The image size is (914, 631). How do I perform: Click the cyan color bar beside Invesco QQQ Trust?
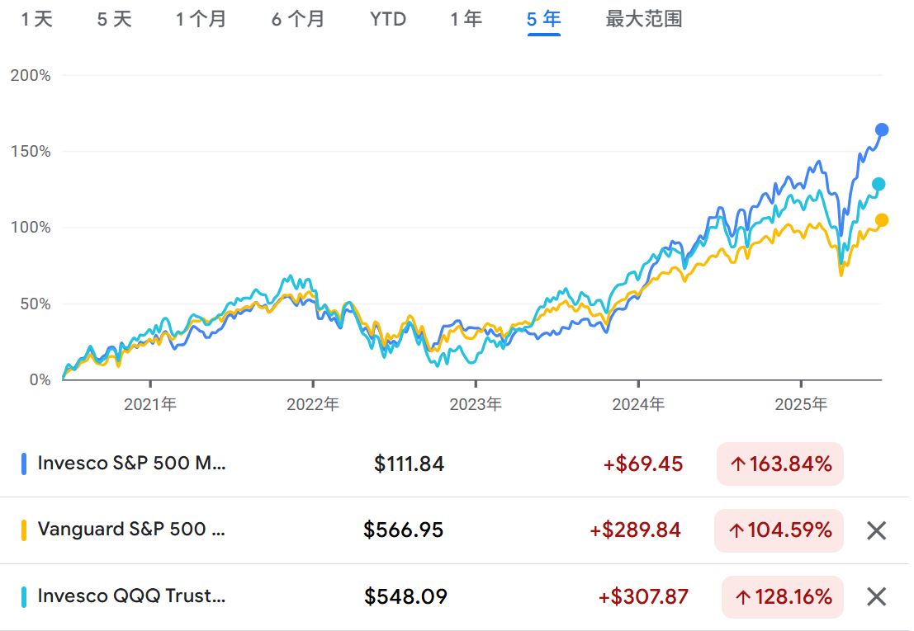click(24, 596)
